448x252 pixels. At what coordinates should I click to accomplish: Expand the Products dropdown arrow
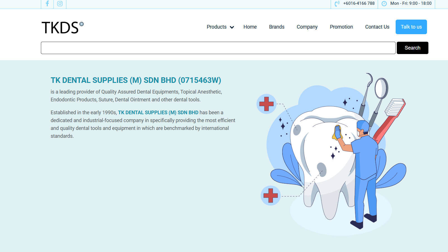tap(232, 27)
